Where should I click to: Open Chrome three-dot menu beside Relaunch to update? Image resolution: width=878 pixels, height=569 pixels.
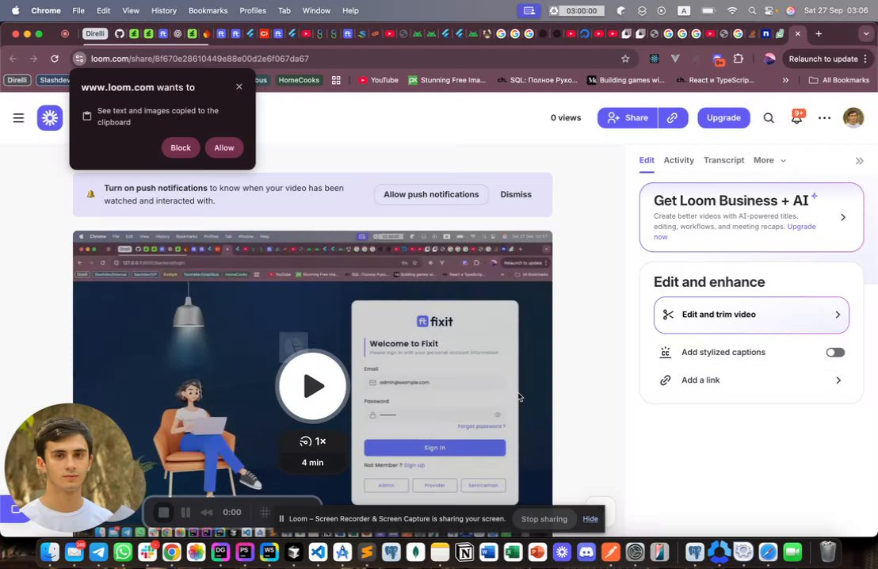click(865, 59)
